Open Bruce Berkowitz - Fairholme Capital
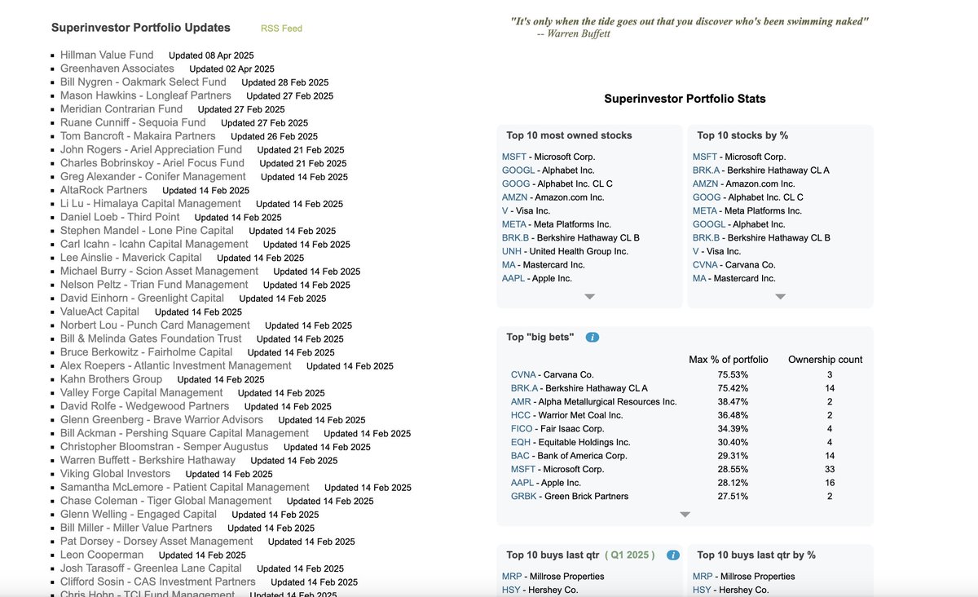Screen dimensions: 978x597 click(147, 352)
